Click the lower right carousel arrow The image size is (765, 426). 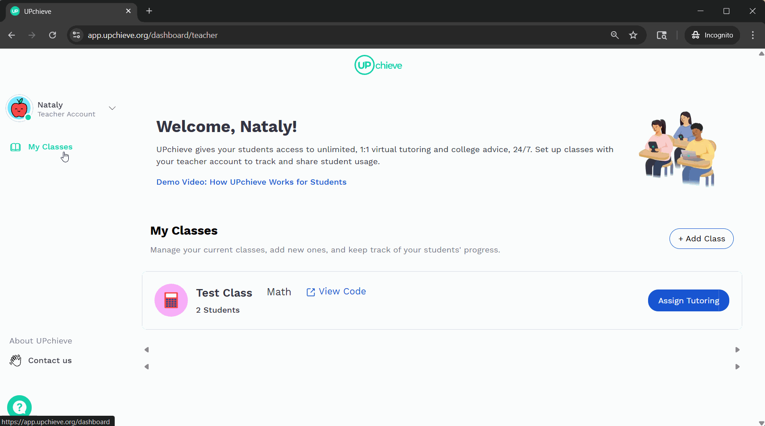click(x=737, y=367)
